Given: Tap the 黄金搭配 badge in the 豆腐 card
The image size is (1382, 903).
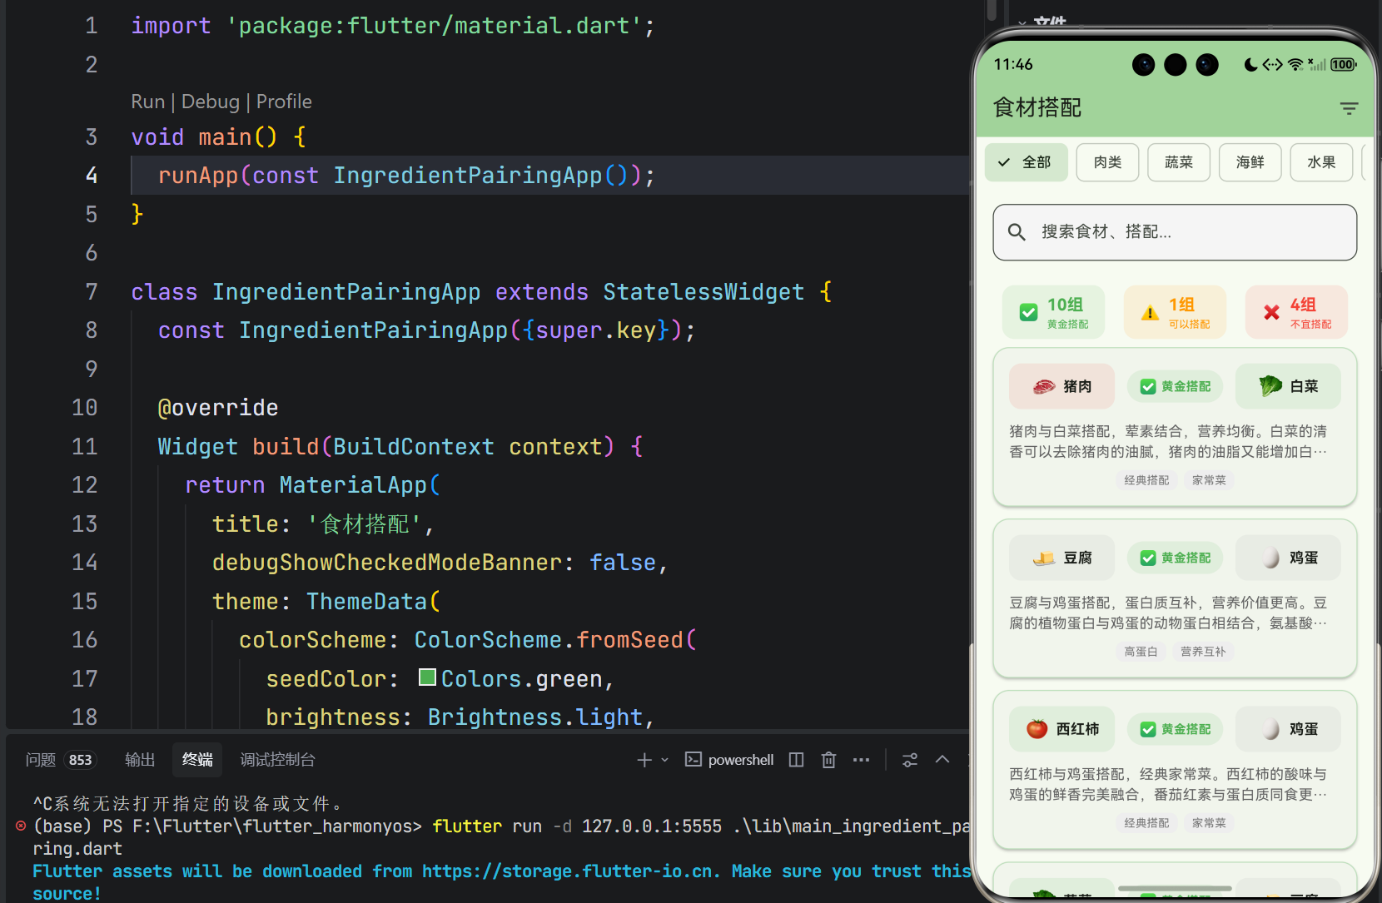Looking at the screenshot, I should (1175, 558).
